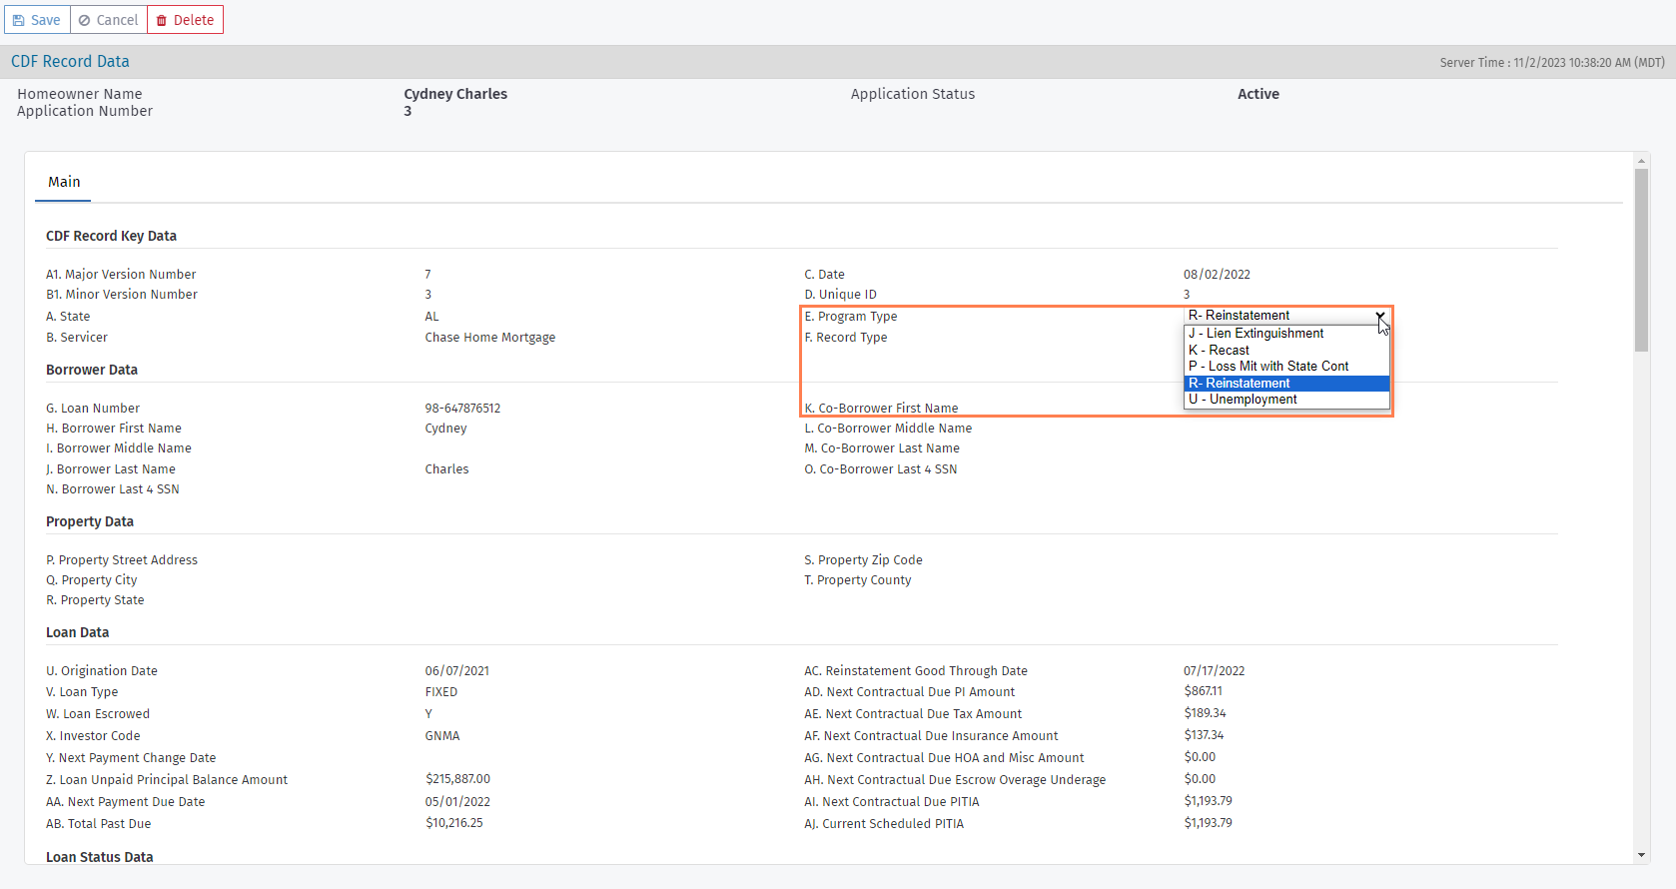Choose U - Unemployment program type

pos(1243,400)
